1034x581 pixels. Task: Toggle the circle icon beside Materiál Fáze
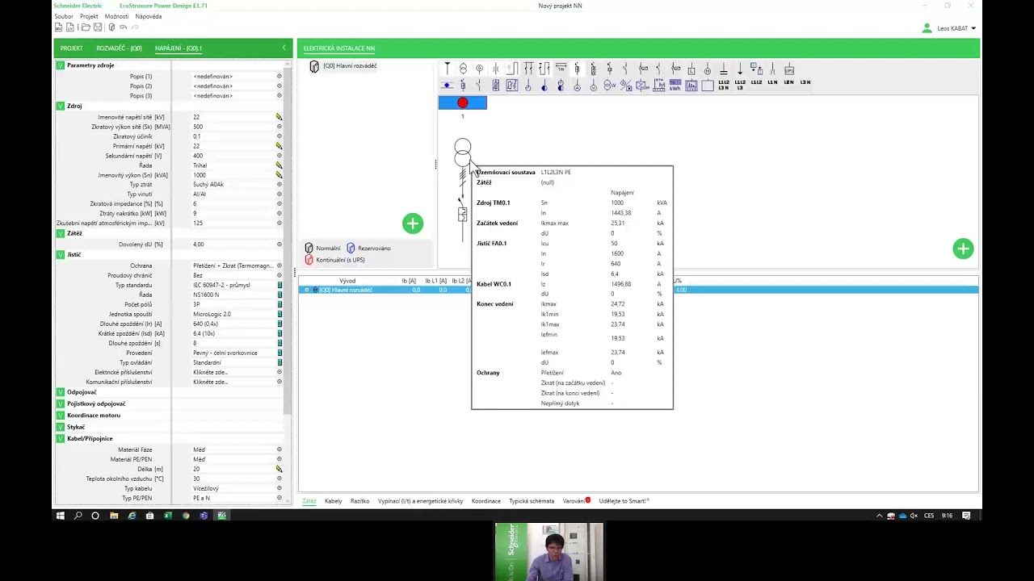click(280, 449)
